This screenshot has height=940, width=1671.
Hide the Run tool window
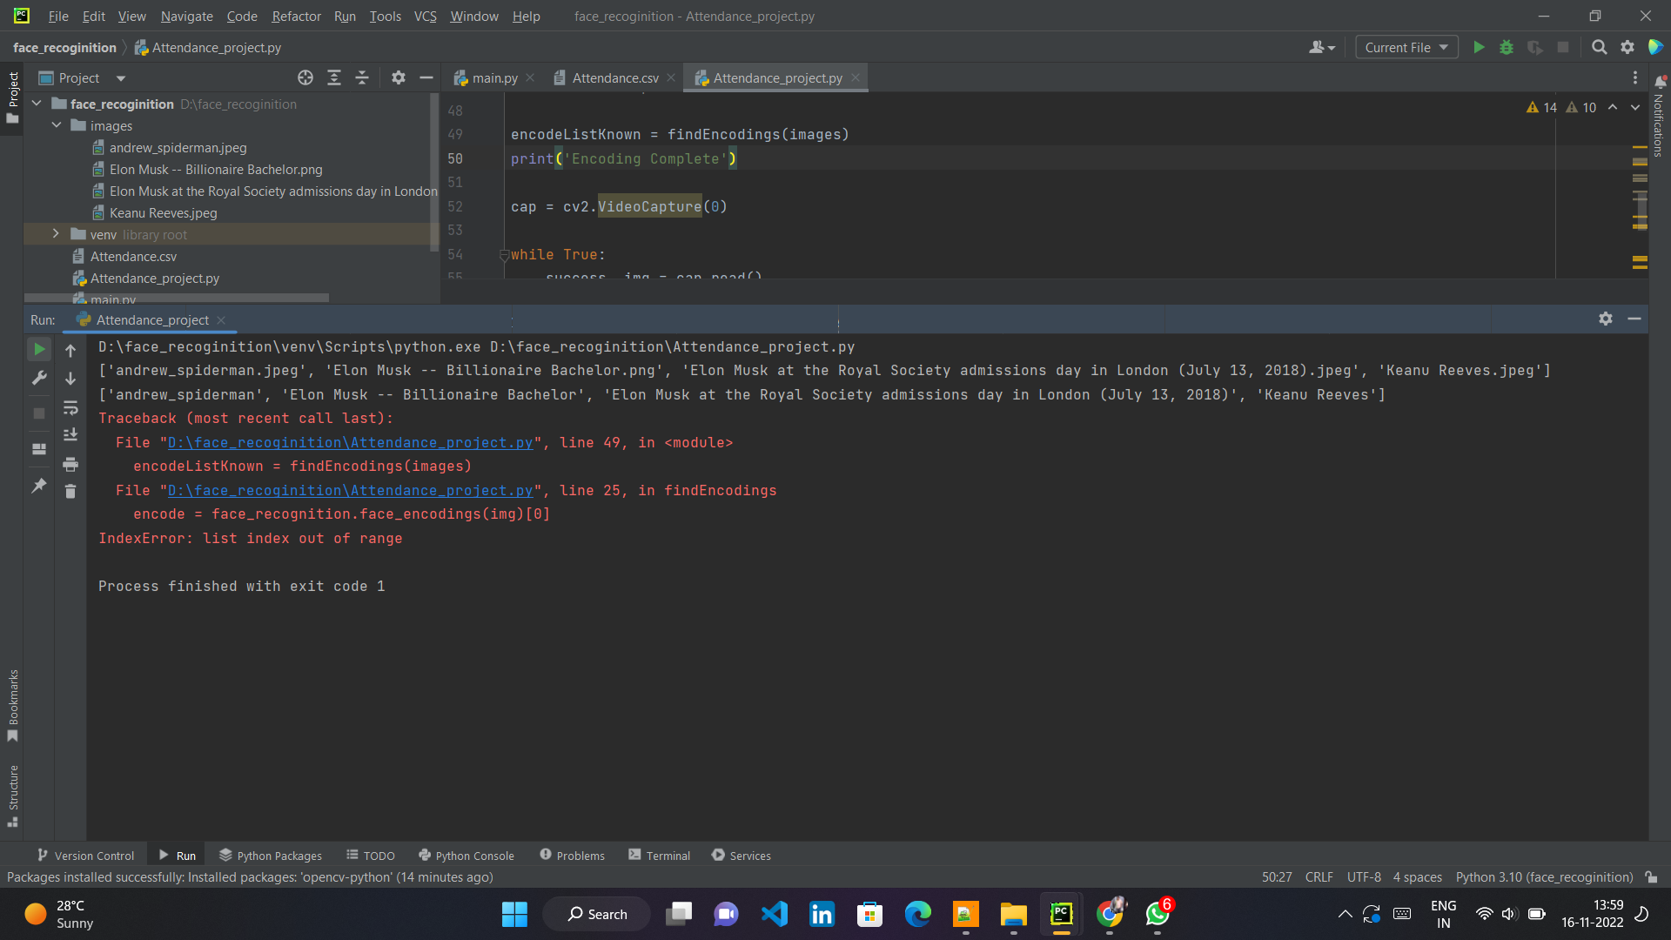(1634, 319)
